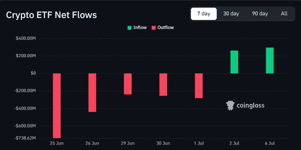Click the Crypto ETF Net Flows title
Screen dimensions: 301x150
[x=51, y=15]
